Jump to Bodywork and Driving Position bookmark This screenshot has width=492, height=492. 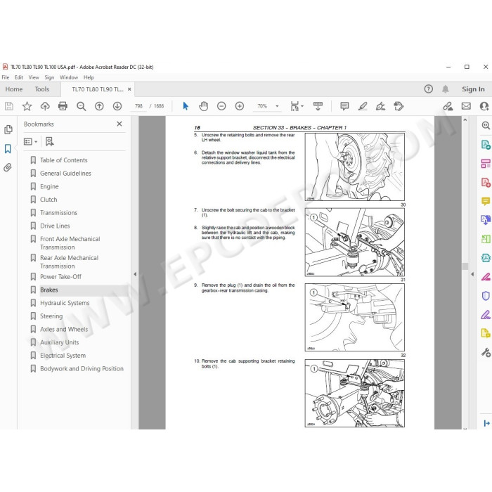tap(82, 369)
